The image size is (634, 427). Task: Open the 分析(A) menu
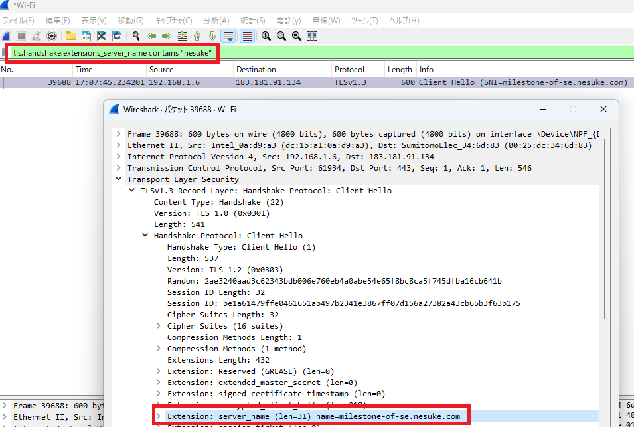point(216,21)
